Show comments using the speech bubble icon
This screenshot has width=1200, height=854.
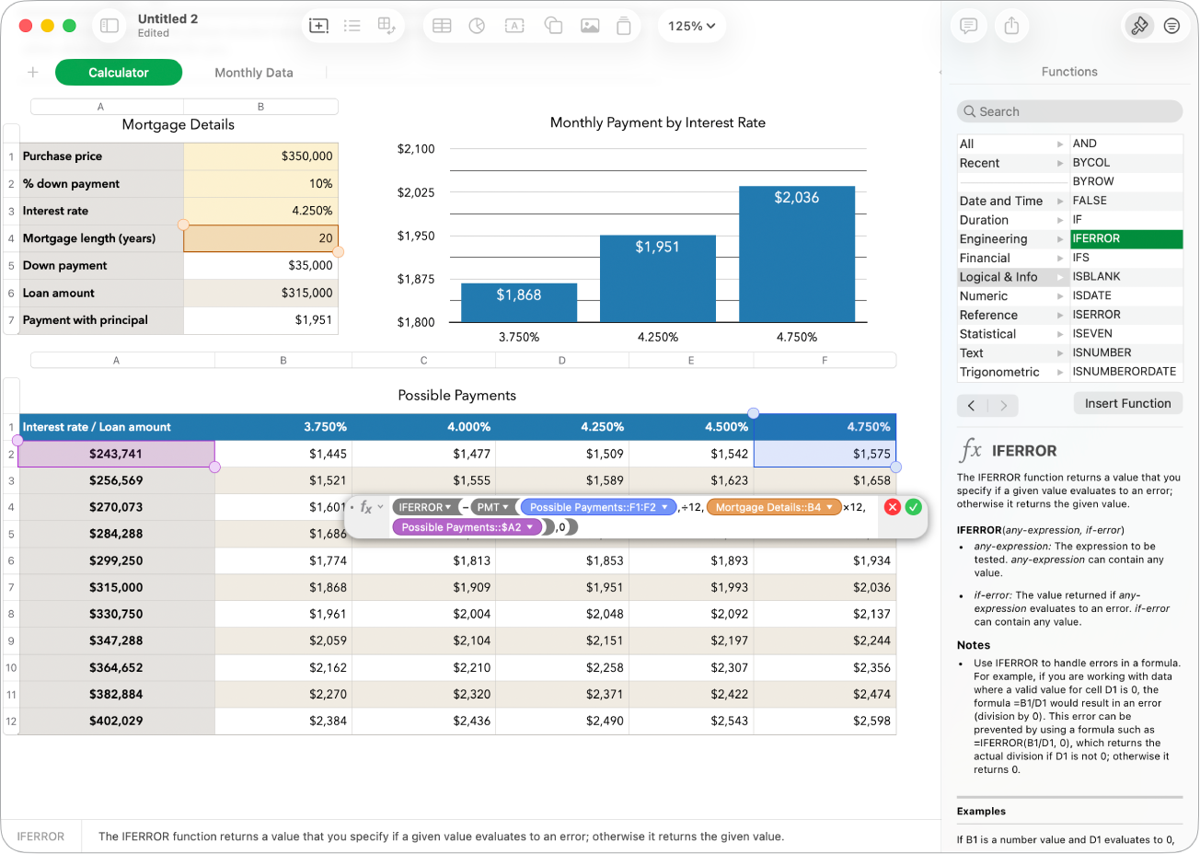tap(968, 26)
